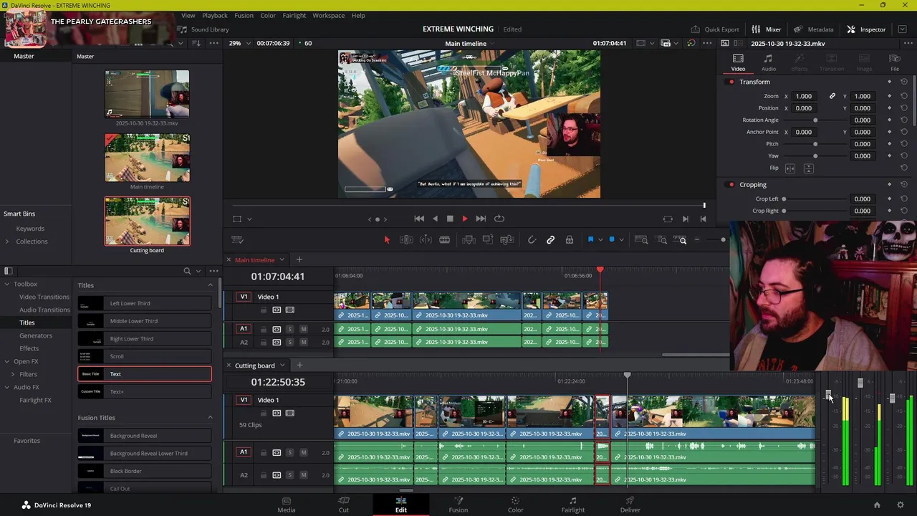This screenshot has width=917, height=516.
Task: Click the Overwrite Clip icon in the toolbar
Action: [x=487, y=240]
